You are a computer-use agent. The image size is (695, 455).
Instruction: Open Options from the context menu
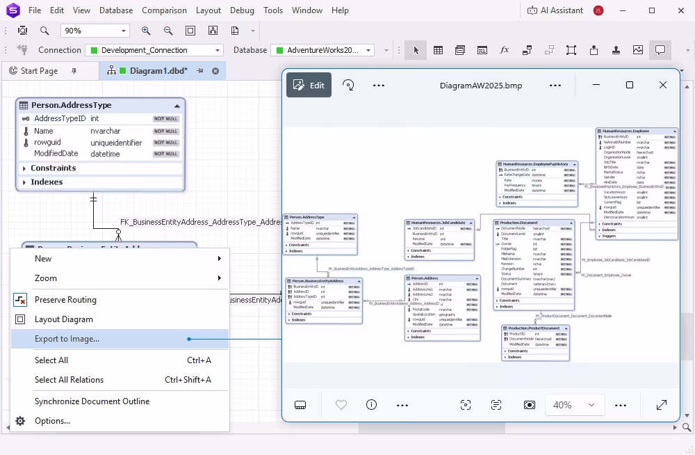tap(120, 421)
